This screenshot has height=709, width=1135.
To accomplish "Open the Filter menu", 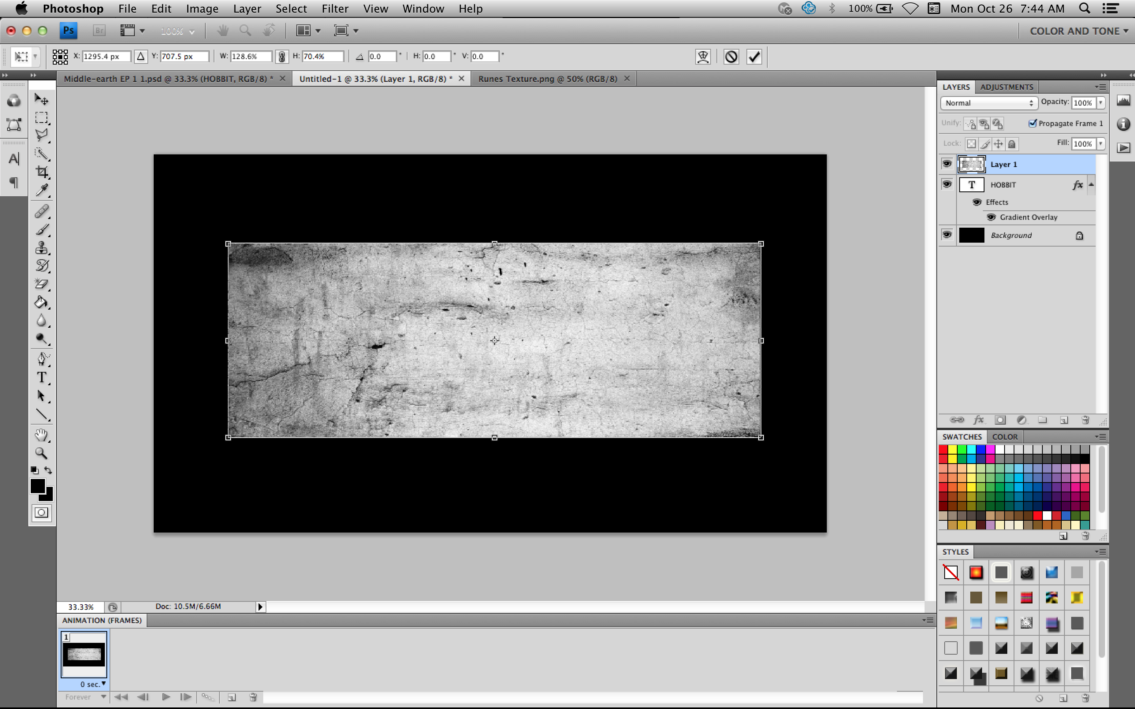I will coord(335,8).
